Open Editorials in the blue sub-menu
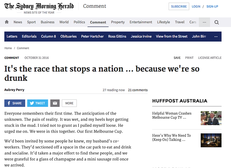The image size is (231, 168). 29,36
